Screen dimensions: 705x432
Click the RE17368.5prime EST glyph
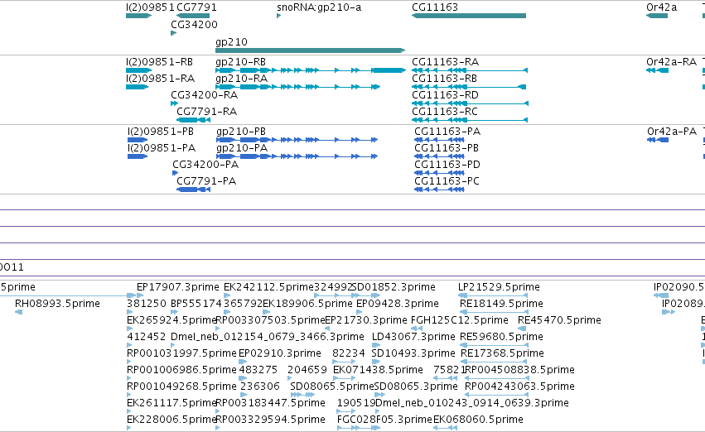[x=494, y=362]
